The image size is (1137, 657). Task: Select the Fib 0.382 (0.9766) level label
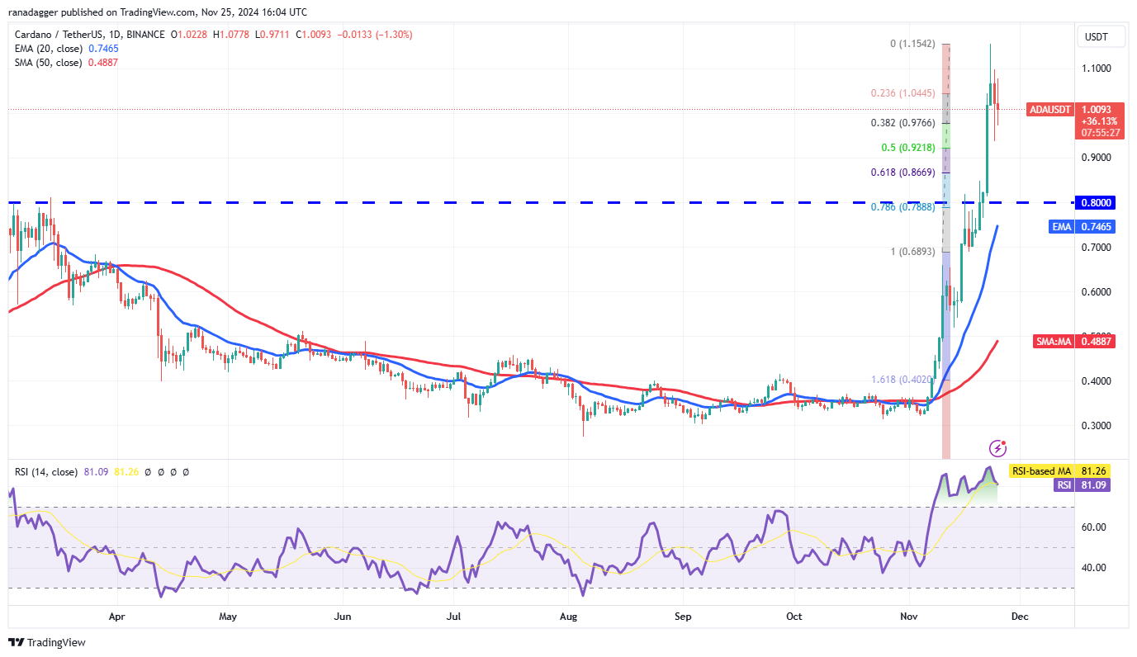(x=902, y=123)
